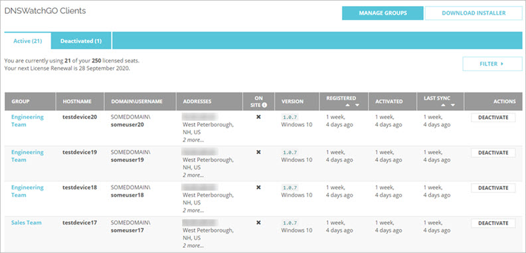Sort Last Sync column ascending arrow
Viewport: 526px width, 253px height.
(444, 105)
